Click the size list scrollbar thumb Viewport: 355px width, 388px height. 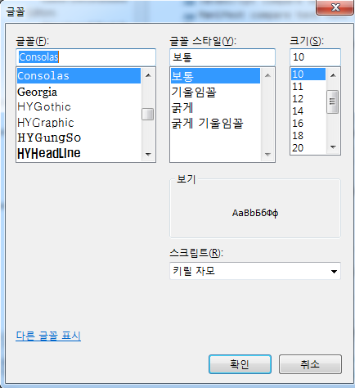[x=333, y=102]
